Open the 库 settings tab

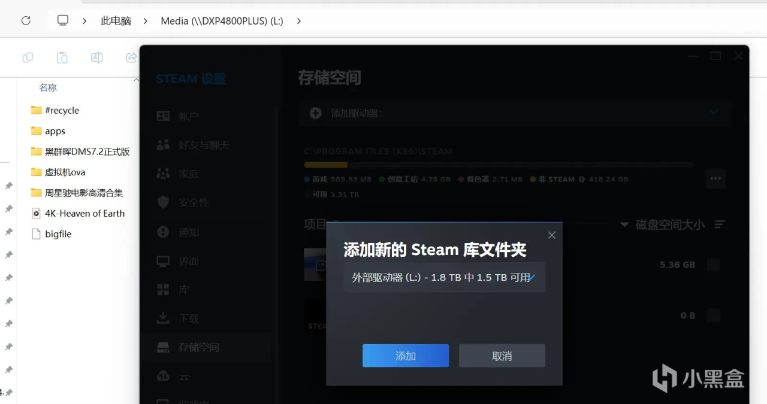click(x=207, y=290)
